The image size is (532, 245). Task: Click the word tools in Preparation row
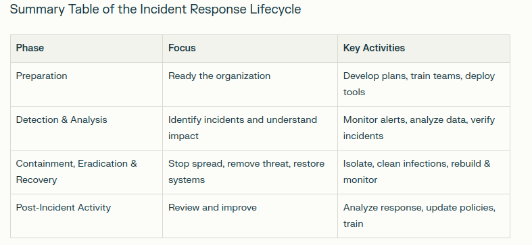(354, 92)
